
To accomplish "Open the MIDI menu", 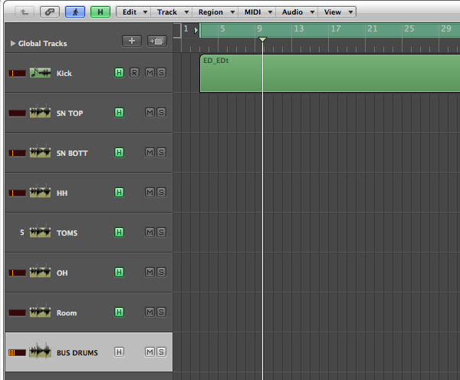I will [257, 12].
